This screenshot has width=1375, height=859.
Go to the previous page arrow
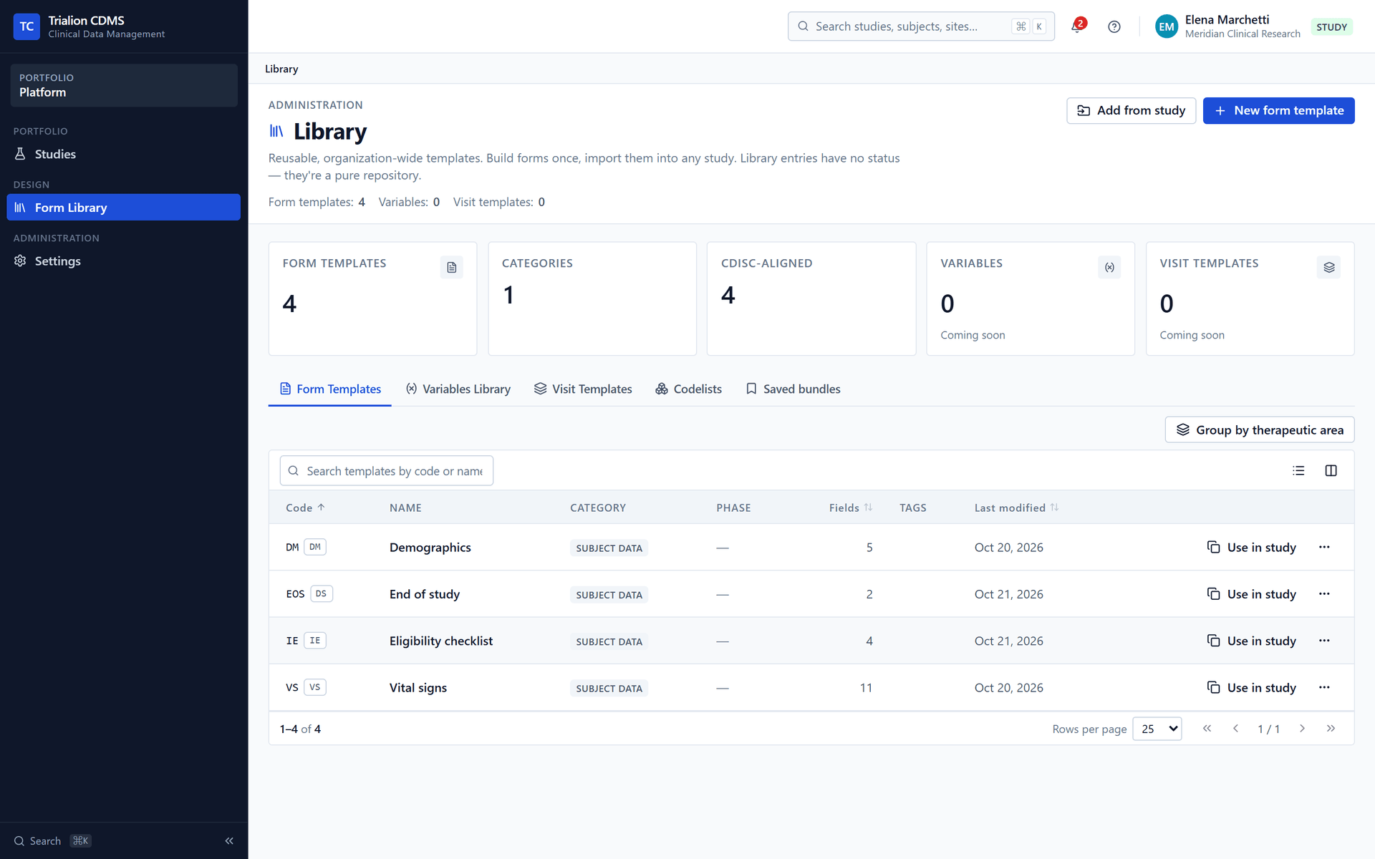point(1235,728)
